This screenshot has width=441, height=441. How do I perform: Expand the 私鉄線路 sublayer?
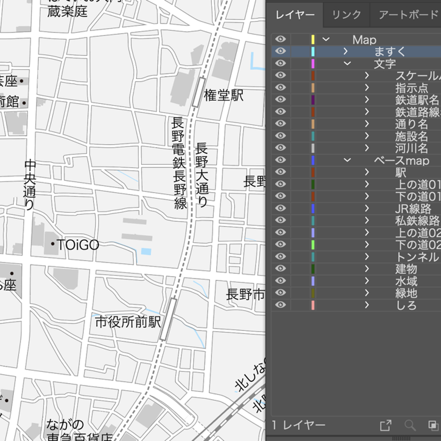point(367,220)
